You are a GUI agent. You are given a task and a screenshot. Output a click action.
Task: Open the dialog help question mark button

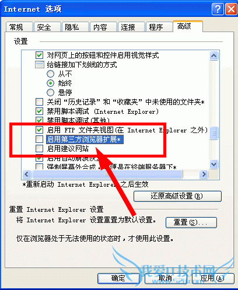(218, 9)
